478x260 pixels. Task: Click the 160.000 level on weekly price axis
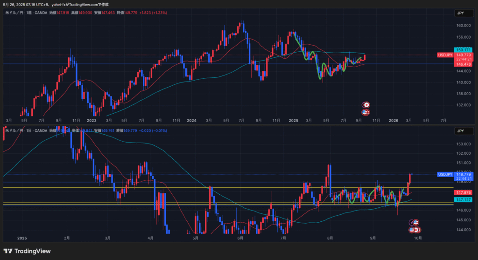[x=463, y=26]
